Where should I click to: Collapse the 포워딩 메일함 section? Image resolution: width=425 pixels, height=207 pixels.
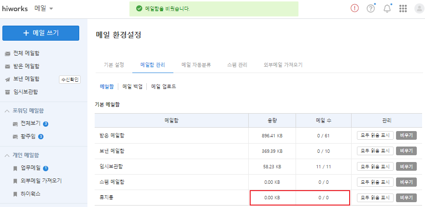click(7, 111)
